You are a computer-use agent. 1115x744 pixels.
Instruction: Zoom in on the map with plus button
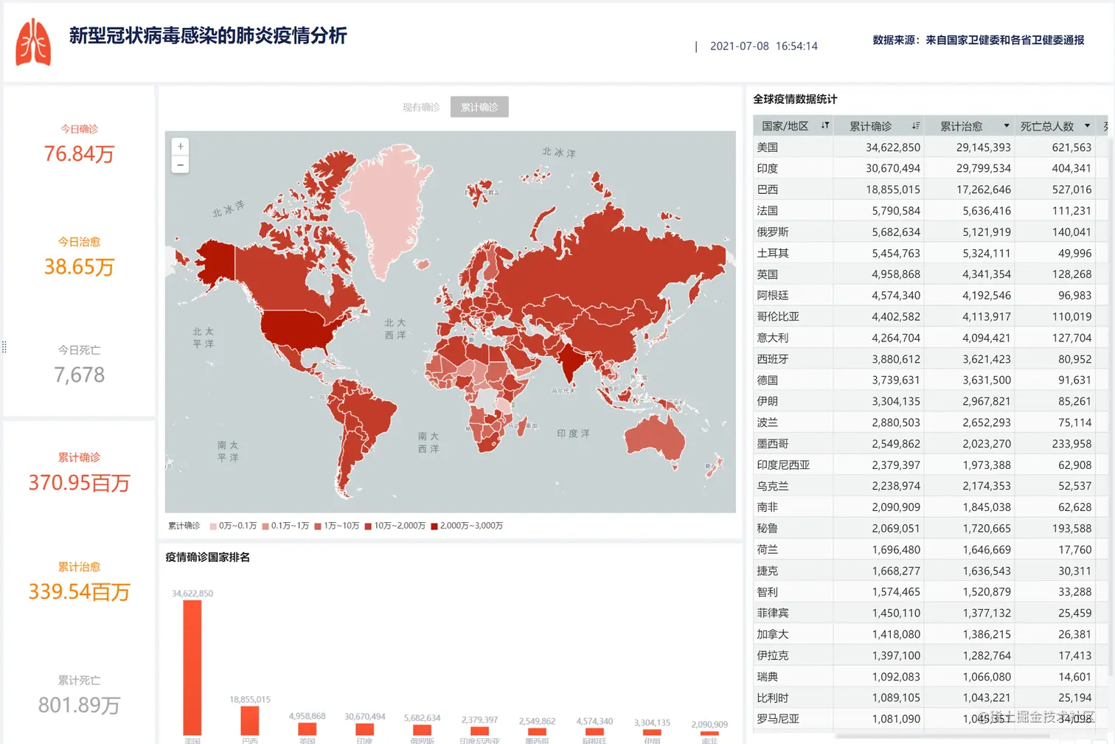(x=180, y=146)
